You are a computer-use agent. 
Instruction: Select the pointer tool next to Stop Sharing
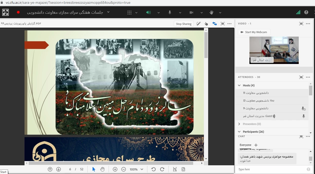pos(206,24)
